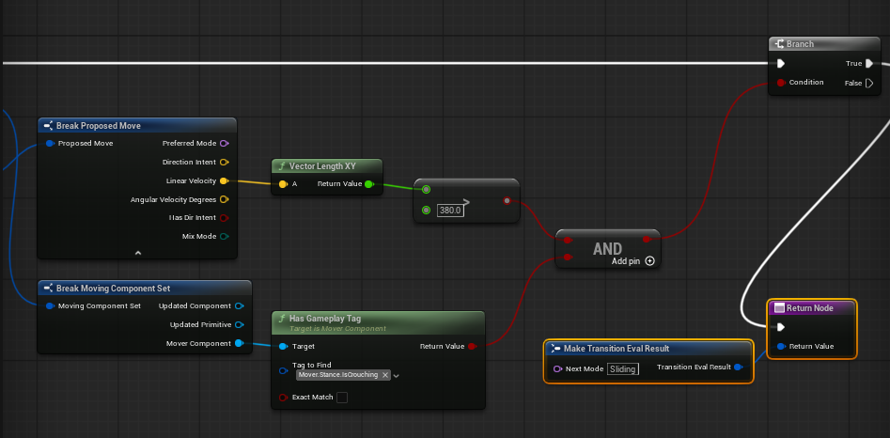Screen dimensions: 890x438
Task: Select the Has Gameplay Tag node title
Action: pyautogui.click(x=324, y=319)
